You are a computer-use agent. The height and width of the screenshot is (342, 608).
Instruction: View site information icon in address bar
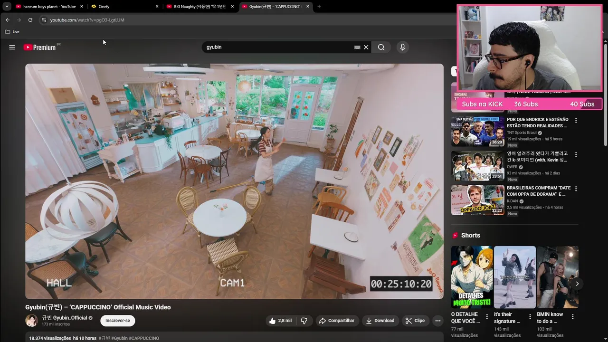(44, 20)
